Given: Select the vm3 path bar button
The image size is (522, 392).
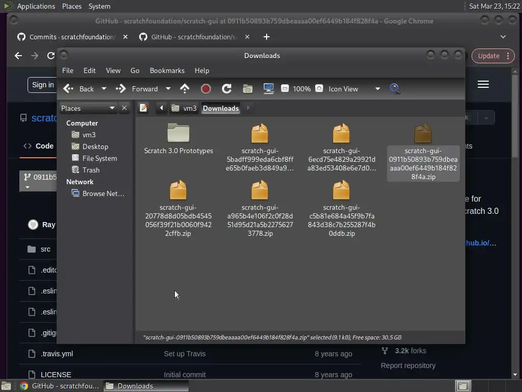Looking at the screenshot, I should click(x=184, y=108).
